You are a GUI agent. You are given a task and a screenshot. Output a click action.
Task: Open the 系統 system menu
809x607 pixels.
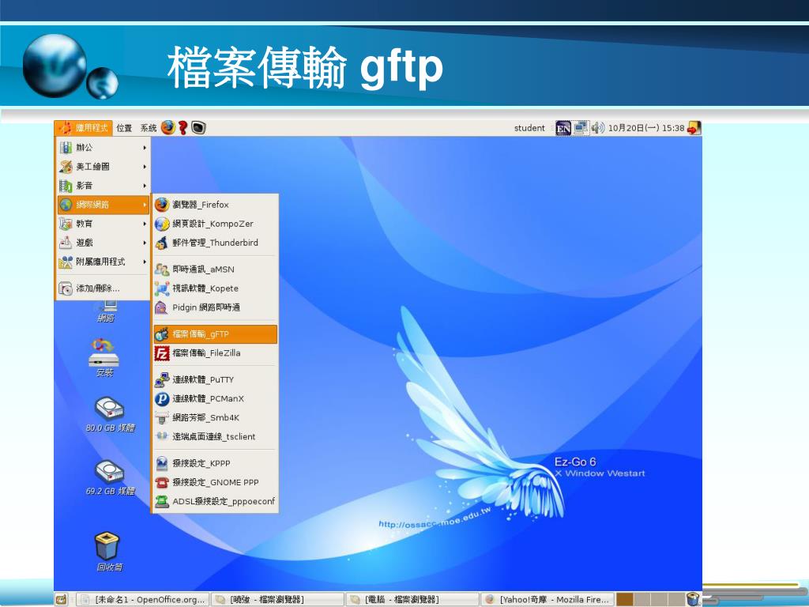149,128
